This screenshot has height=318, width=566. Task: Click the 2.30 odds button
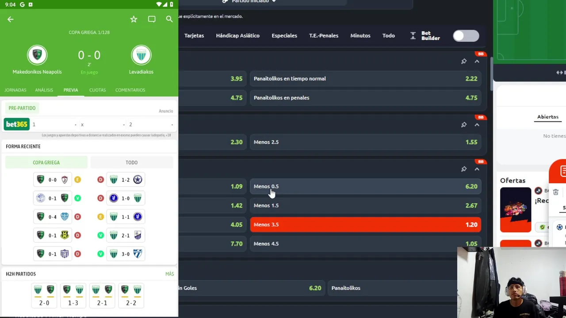[x=212, y=142]
